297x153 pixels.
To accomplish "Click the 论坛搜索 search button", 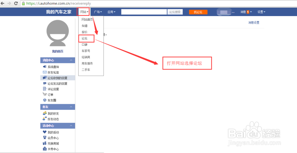I will (175, 12).
